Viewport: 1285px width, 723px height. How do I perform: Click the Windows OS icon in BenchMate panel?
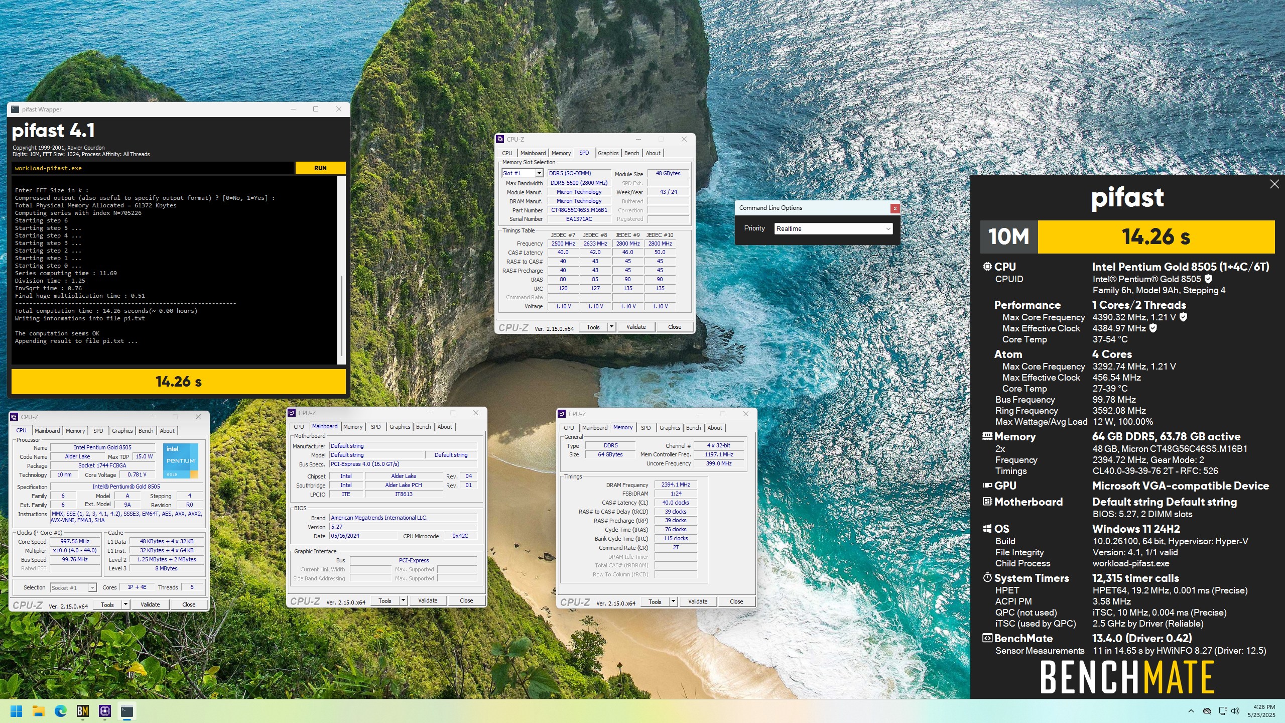pos(987,529)
